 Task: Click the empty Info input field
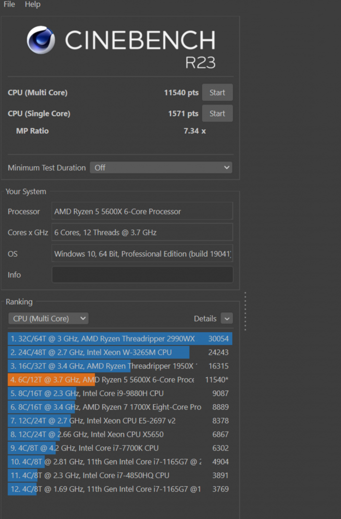coord(142,275)
